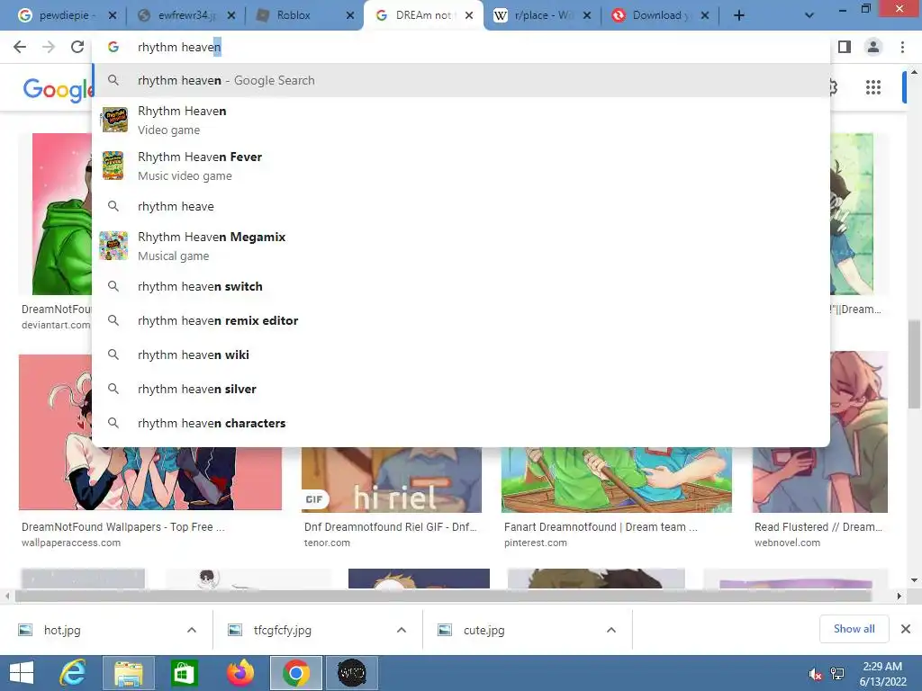The height and width of the screenshot is (691, 922).
Task: Expand options for tfcgfcfy.jpg download
Action: (402, 630)
